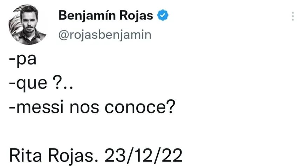Viewport: 308px width, 166px height.
Task: Click the surname "Rojas" beside the verified badge
Action: (x=140, y=15)
